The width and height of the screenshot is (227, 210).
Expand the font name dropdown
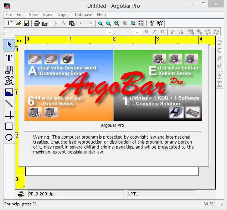(x=109, y=32)
